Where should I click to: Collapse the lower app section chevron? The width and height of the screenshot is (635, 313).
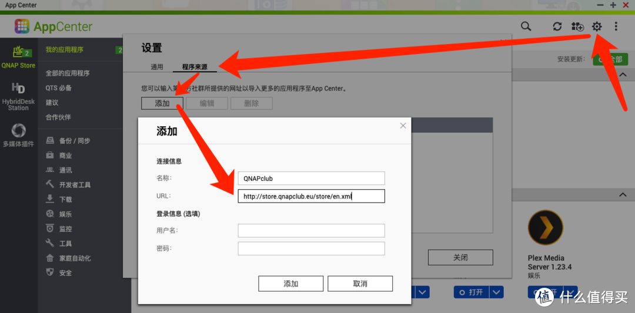pos(623,195)
